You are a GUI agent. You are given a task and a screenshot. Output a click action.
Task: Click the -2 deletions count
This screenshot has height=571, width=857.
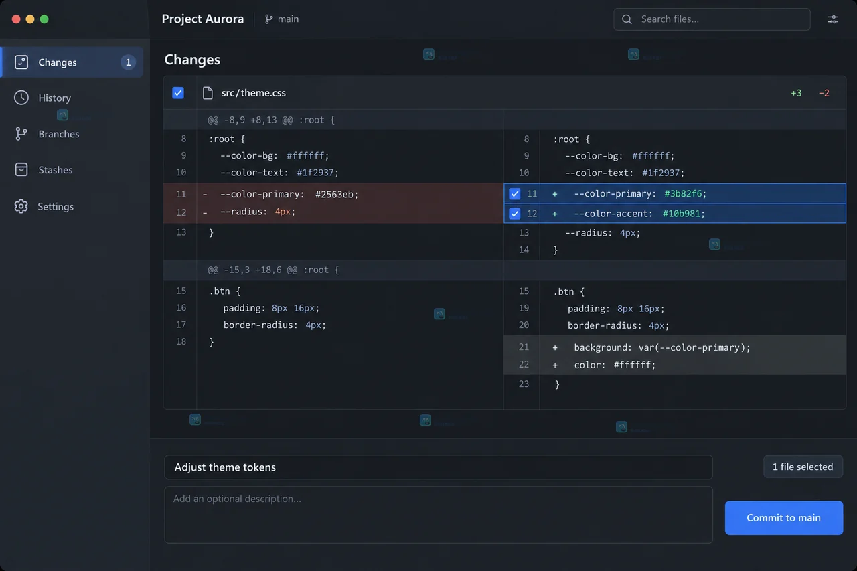pyautogui.click(x=824, y=93)
